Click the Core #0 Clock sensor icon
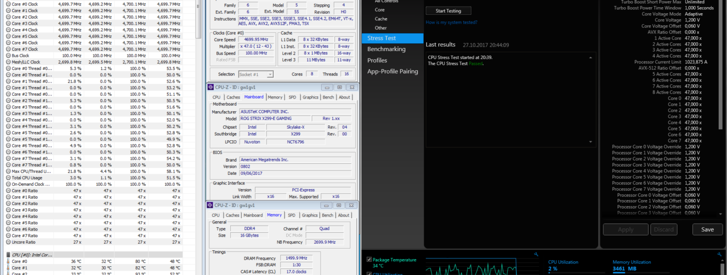This screenshot has height=275, width=727. (x=8, y=4)
